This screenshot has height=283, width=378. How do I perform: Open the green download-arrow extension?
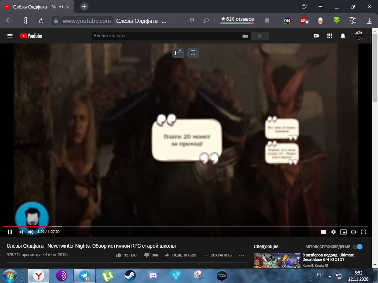[x=337, y=21]
